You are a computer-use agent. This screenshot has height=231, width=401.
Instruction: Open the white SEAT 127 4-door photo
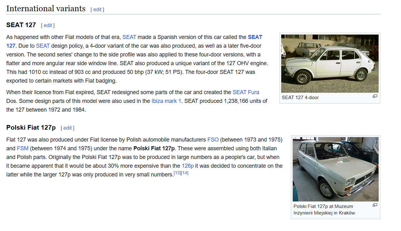pos(330,64)
